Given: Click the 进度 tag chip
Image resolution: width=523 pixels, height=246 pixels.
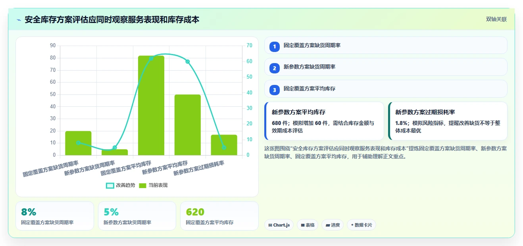Looking at the screenshot, I should 333,225.
